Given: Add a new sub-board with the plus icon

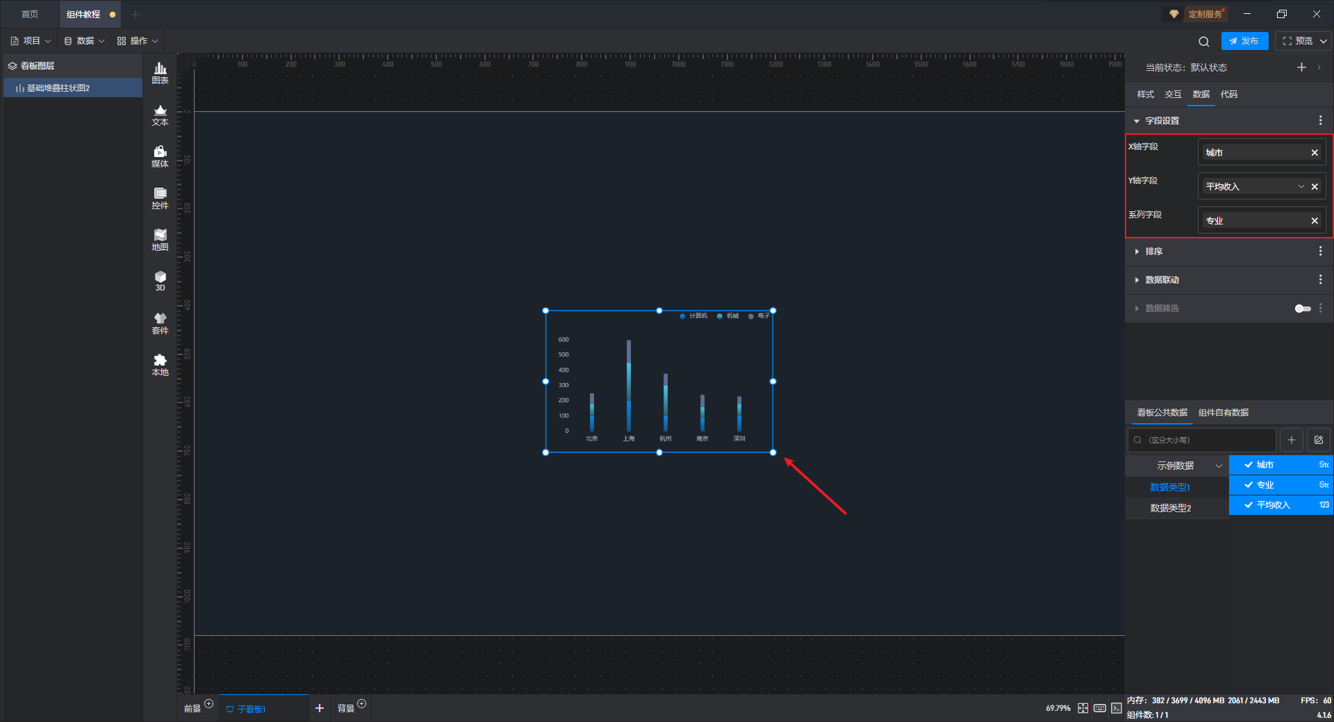Looking at the screenshot, I should [320, 708].
